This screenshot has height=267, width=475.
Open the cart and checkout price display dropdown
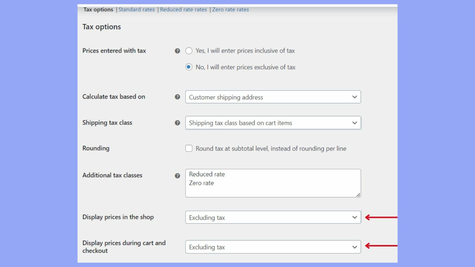[x=273, y=247]
